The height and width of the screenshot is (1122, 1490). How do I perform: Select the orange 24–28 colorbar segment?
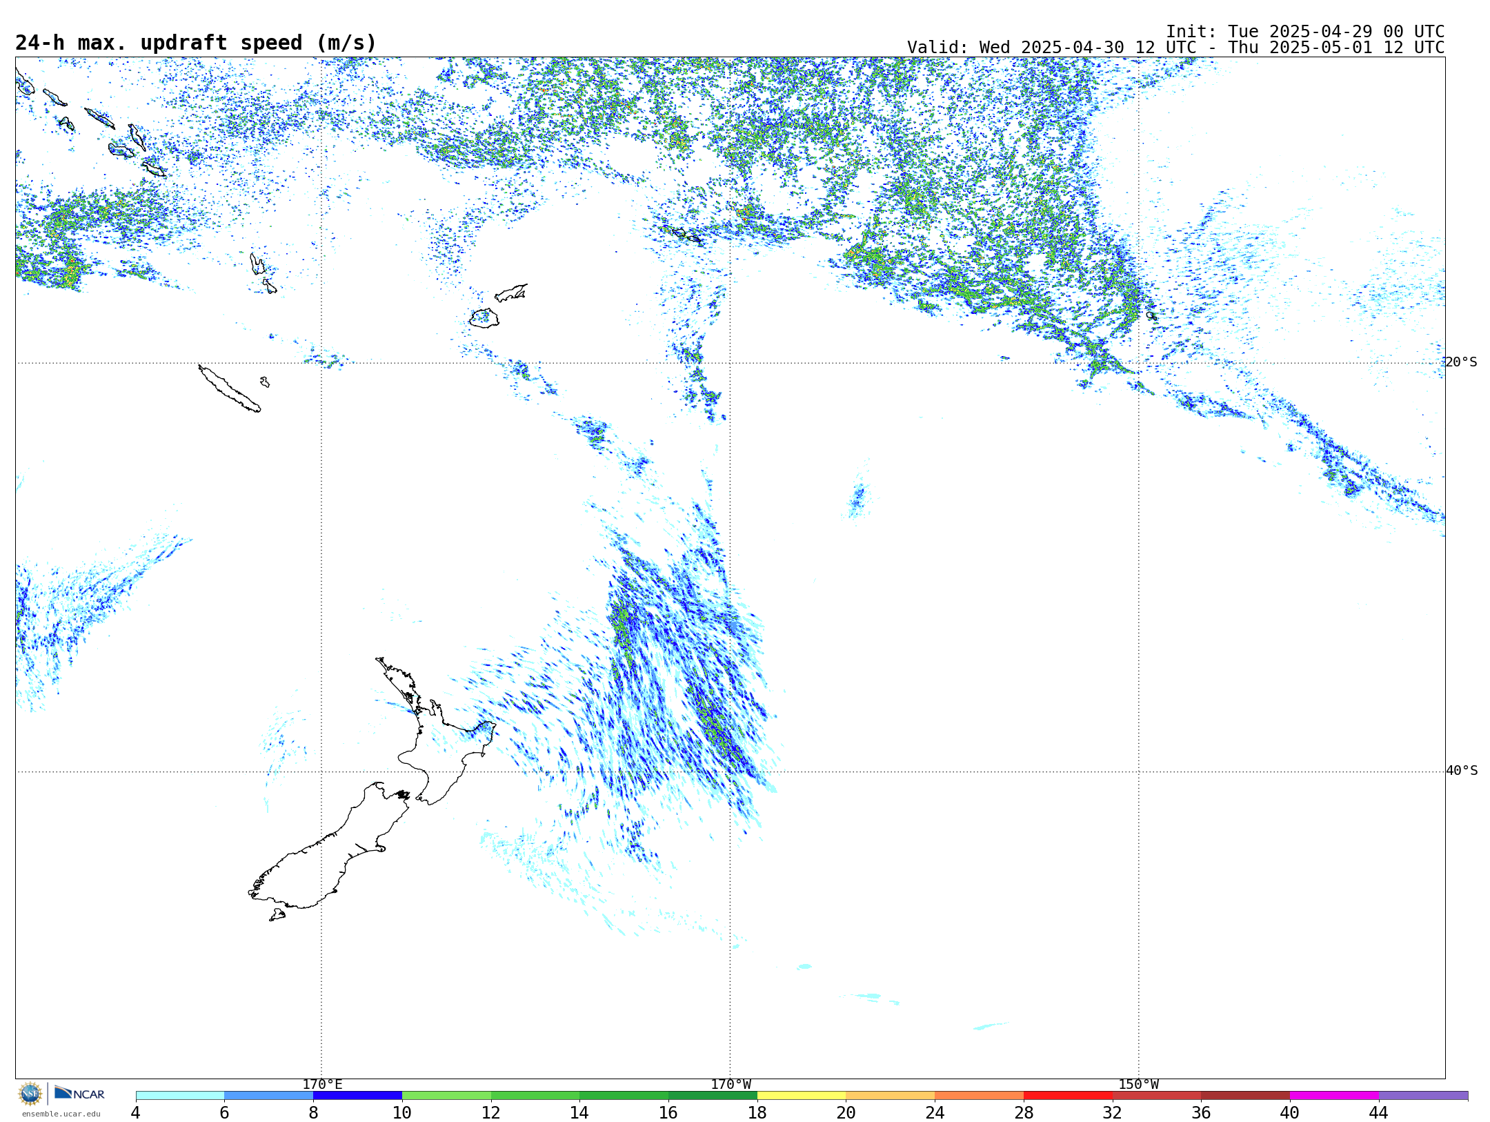tap(980, 1096)
